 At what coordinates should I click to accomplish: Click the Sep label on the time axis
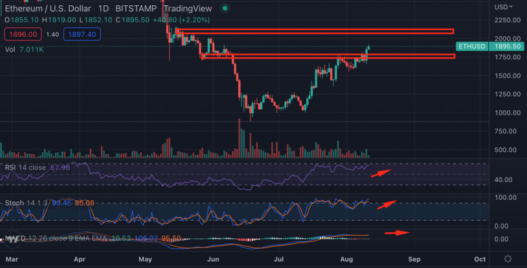(x=415, y=259)
